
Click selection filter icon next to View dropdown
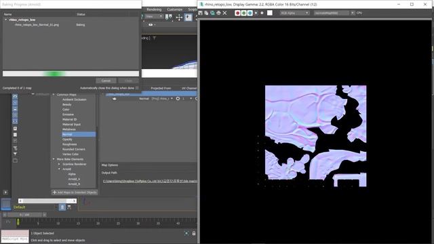coord(169,17)
